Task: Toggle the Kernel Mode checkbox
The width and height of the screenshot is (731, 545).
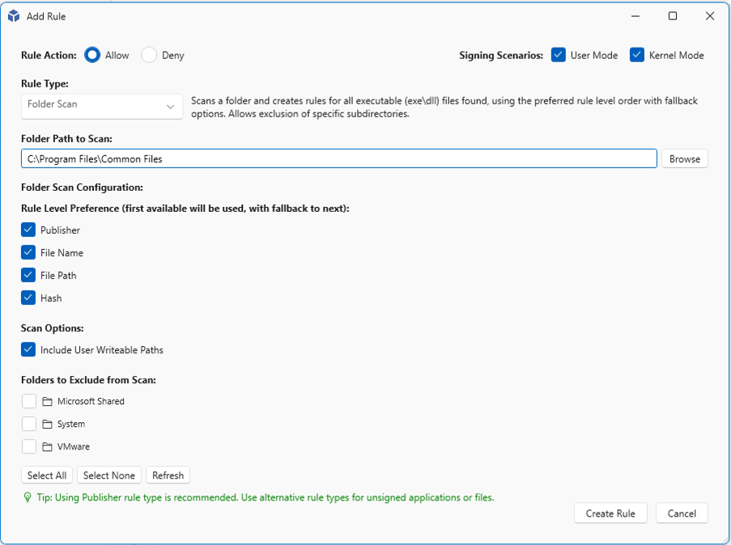Action: coord(637,55)
